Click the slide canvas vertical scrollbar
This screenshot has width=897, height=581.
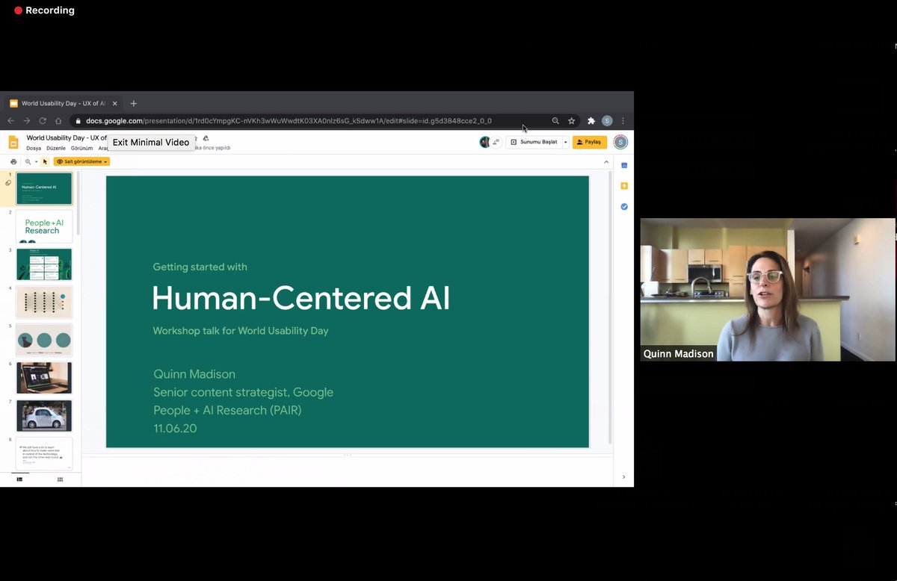pyautogui.click(x=610, y=307)
